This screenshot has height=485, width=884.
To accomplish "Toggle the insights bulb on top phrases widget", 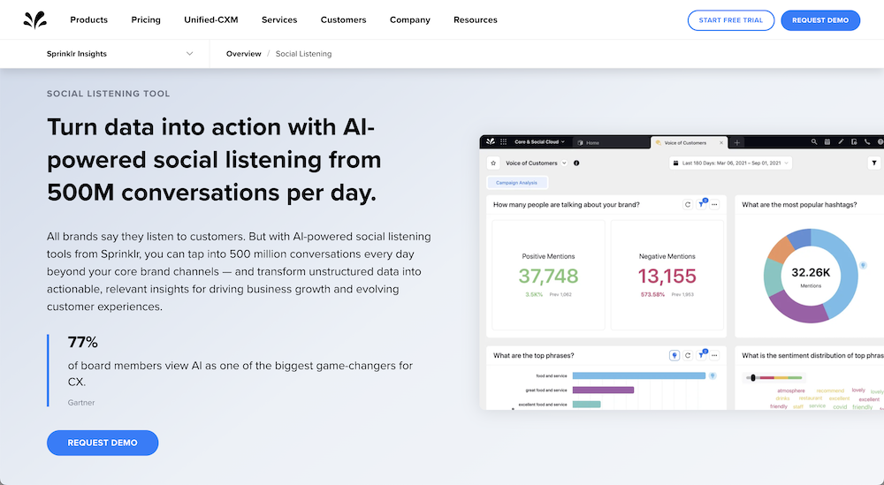I will pyautogui.click(x=674, y=355).
